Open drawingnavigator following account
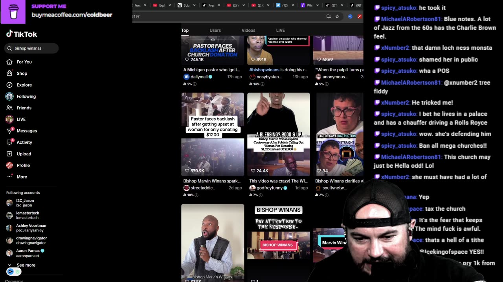This screenshot has height=282, width=503. 26,240
